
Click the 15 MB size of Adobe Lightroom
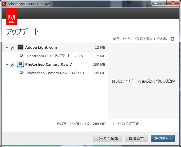point(100,48)
